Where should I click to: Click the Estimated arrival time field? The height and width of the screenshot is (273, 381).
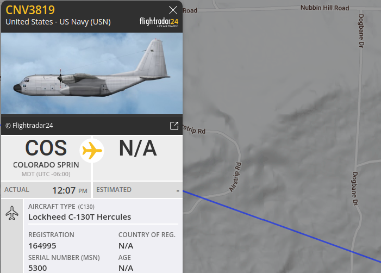point(138,190)
